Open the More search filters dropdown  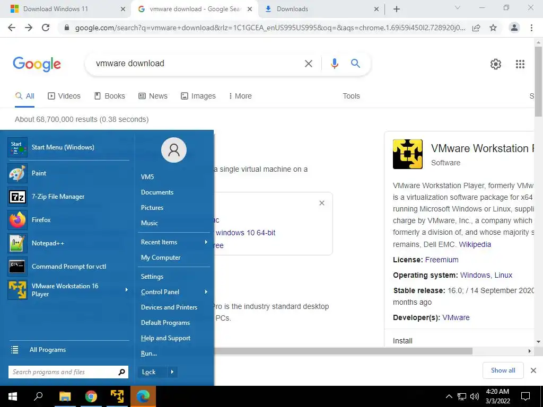click(x=240, y=96)
